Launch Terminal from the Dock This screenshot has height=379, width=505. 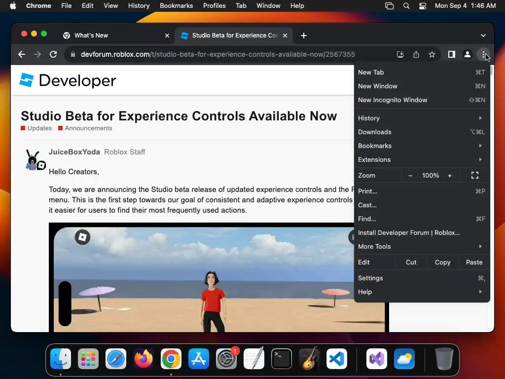pos(282,359)
